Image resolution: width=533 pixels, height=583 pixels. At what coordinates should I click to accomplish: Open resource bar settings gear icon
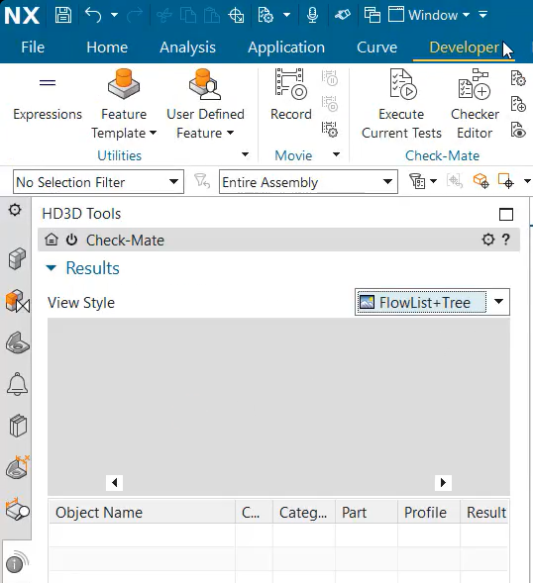coord(15,210)
